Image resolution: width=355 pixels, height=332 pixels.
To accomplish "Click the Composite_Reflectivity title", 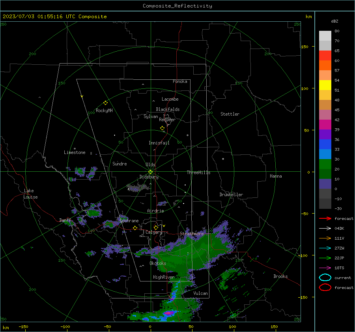I will click(x=177, y=6).
